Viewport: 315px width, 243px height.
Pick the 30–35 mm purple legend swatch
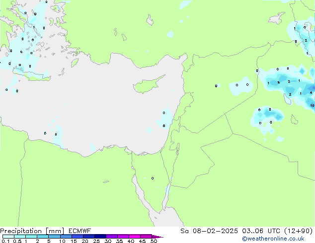[x=112, y=237]
